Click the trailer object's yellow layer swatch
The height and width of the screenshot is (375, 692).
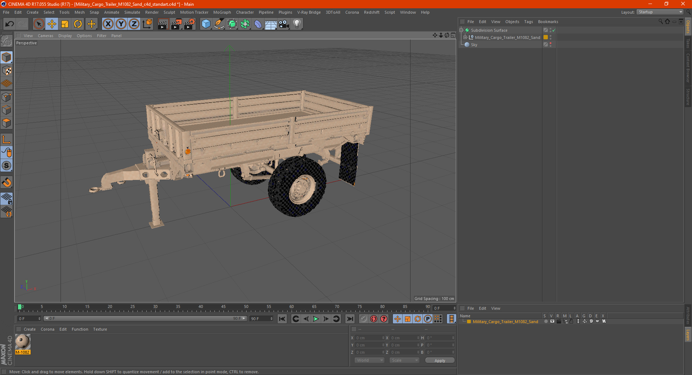tap(546, 37)
